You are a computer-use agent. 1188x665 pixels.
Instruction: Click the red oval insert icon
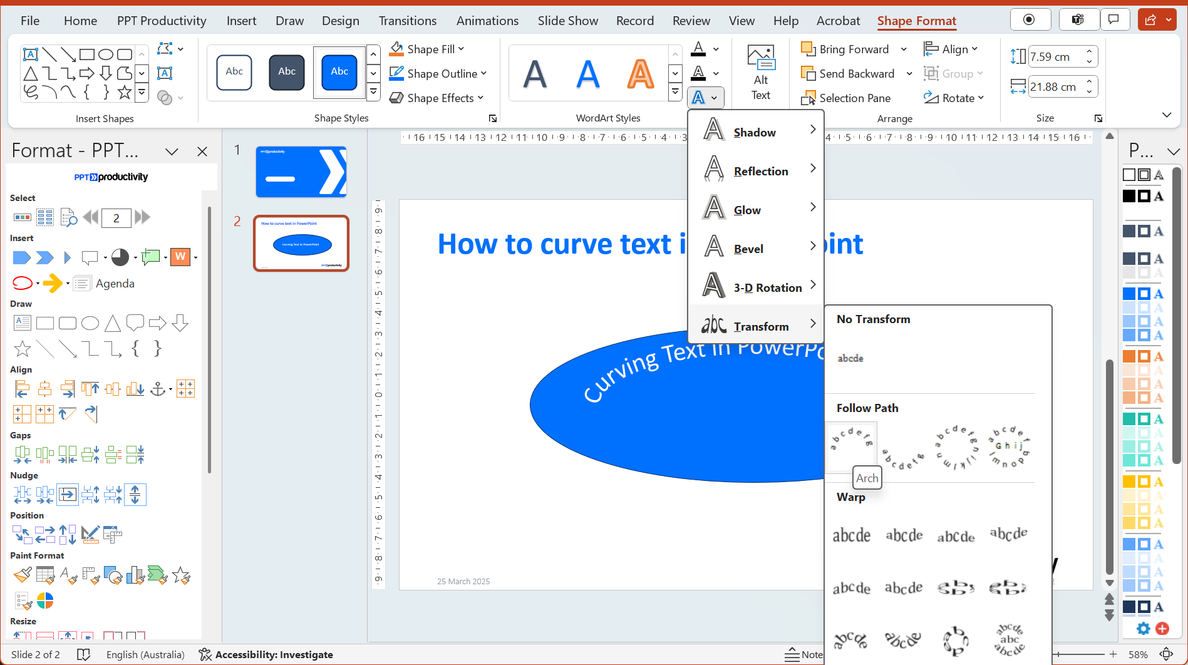coord(23,283)
